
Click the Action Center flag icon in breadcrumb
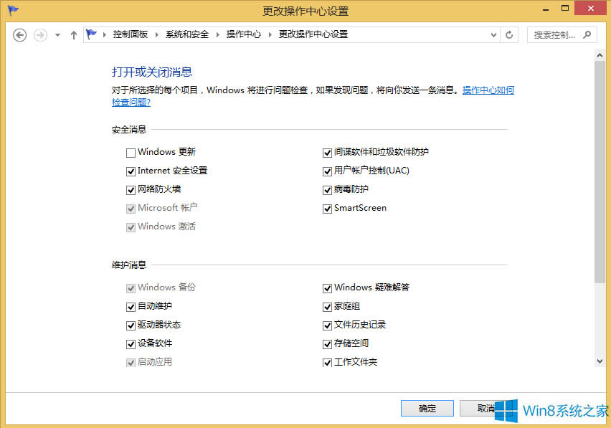click(92, 33)
